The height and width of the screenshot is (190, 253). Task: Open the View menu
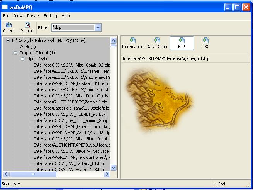coord(18,16)
